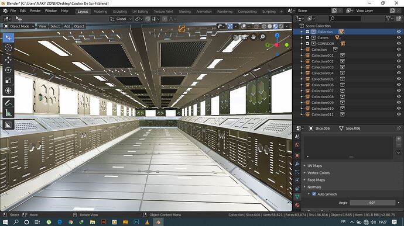Uncheck the CORRIDOR collection checkbox
This screenshot has height=226, width=404.
coord(307,43)
